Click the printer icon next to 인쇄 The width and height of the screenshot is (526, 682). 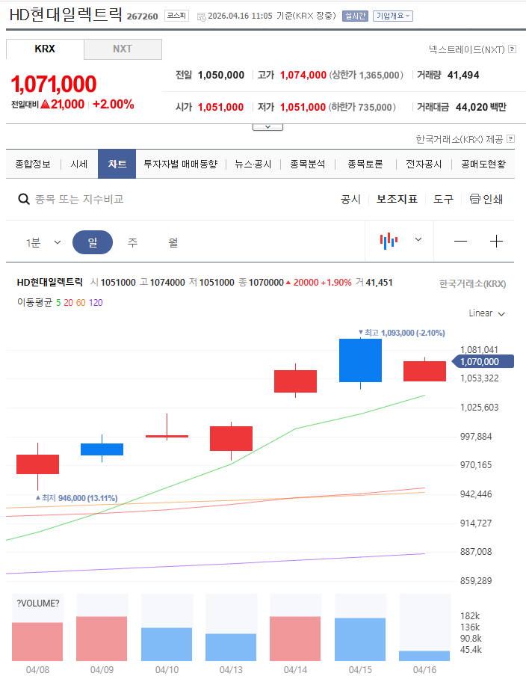pyautogui.click(x=474, y=199)
